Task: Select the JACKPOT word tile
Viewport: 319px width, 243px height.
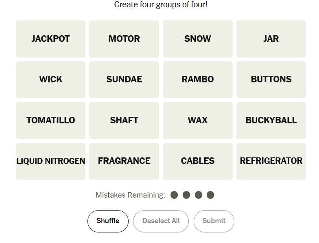Action: [50, 39]
